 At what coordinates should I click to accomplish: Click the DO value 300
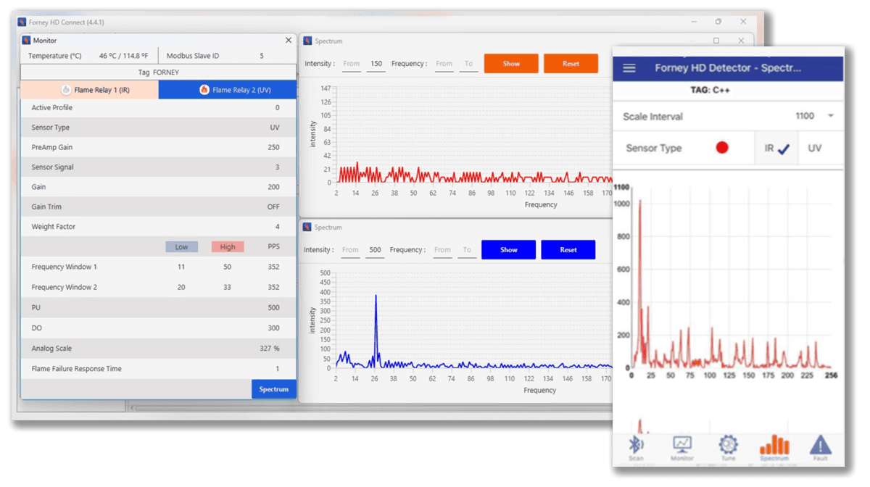point(273,328)
